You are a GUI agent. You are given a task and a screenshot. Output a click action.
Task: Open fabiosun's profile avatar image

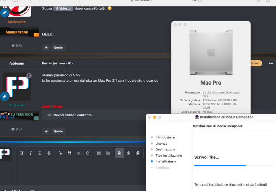tap(17, 87)
